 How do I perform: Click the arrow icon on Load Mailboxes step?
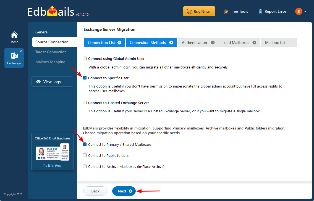[x=254, y=43]
